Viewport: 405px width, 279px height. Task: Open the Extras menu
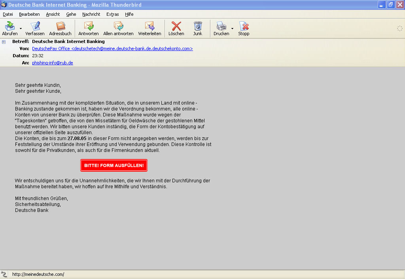pyautogui.click(x=113, y=14)
